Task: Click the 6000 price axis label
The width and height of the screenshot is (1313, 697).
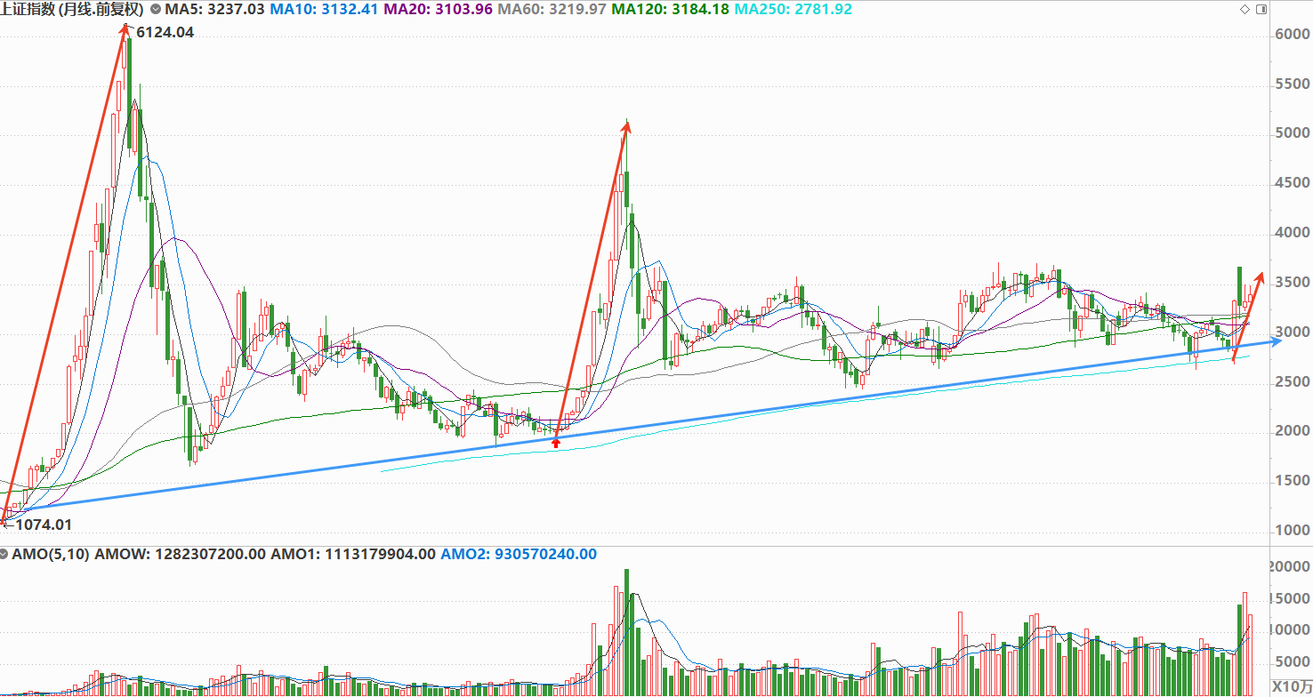Action: point(1292,35)
